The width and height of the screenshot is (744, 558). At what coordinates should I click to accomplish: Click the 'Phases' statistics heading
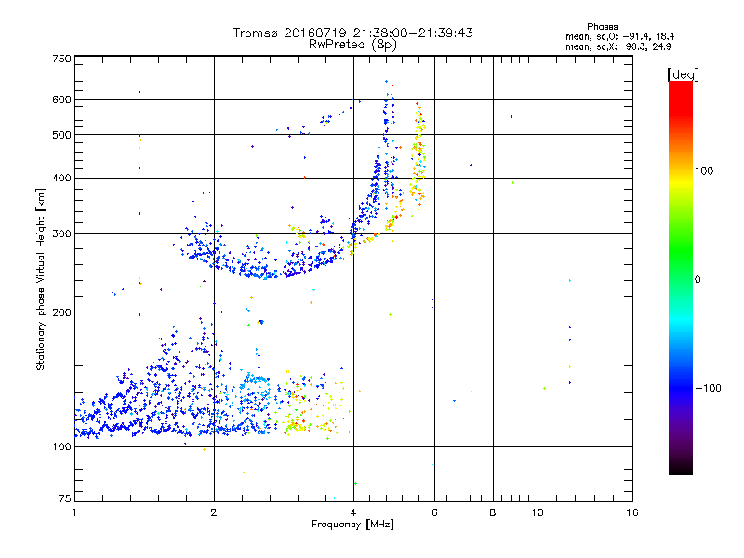pos(602,27)
